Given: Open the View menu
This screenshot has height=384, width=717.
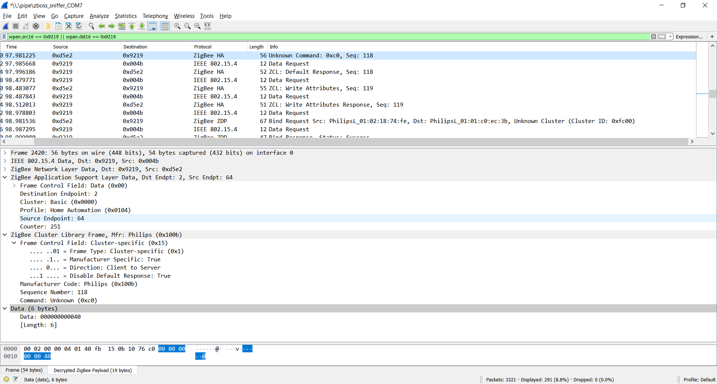Looking at the screenshot, I should [39, 16].
